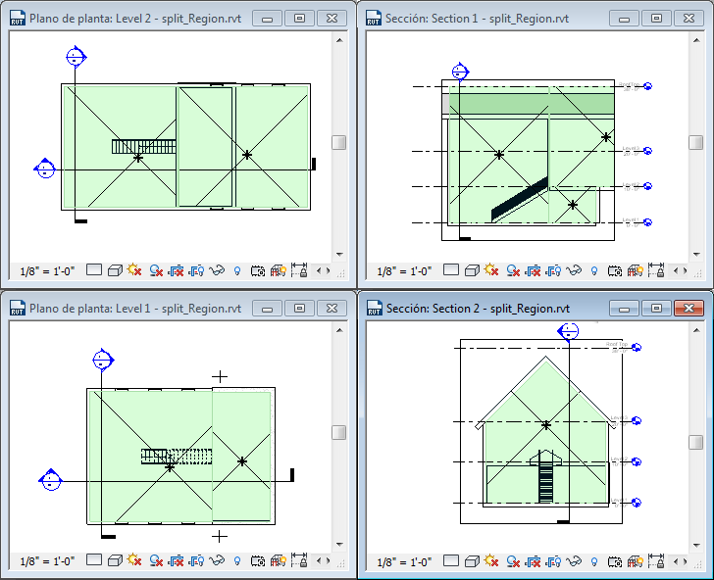This screenshot has width=714, height=580.
Task: Select section head marker in Section 2 view
Action: point(568,331)
